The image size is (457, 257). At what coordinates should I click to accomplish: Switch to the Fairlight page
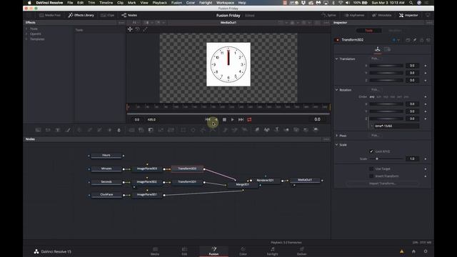point(272,251)
